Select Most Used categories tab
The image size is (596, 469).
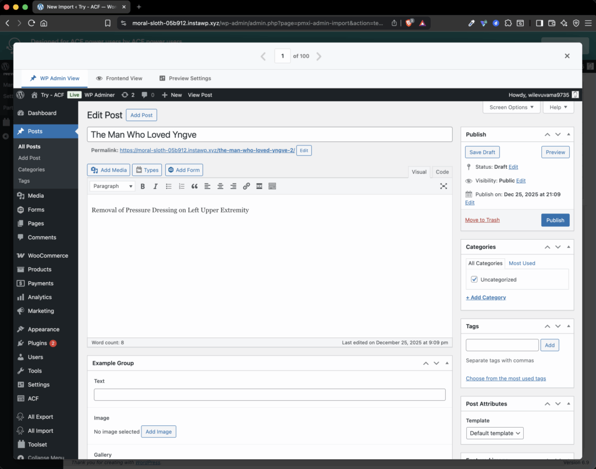522,263
